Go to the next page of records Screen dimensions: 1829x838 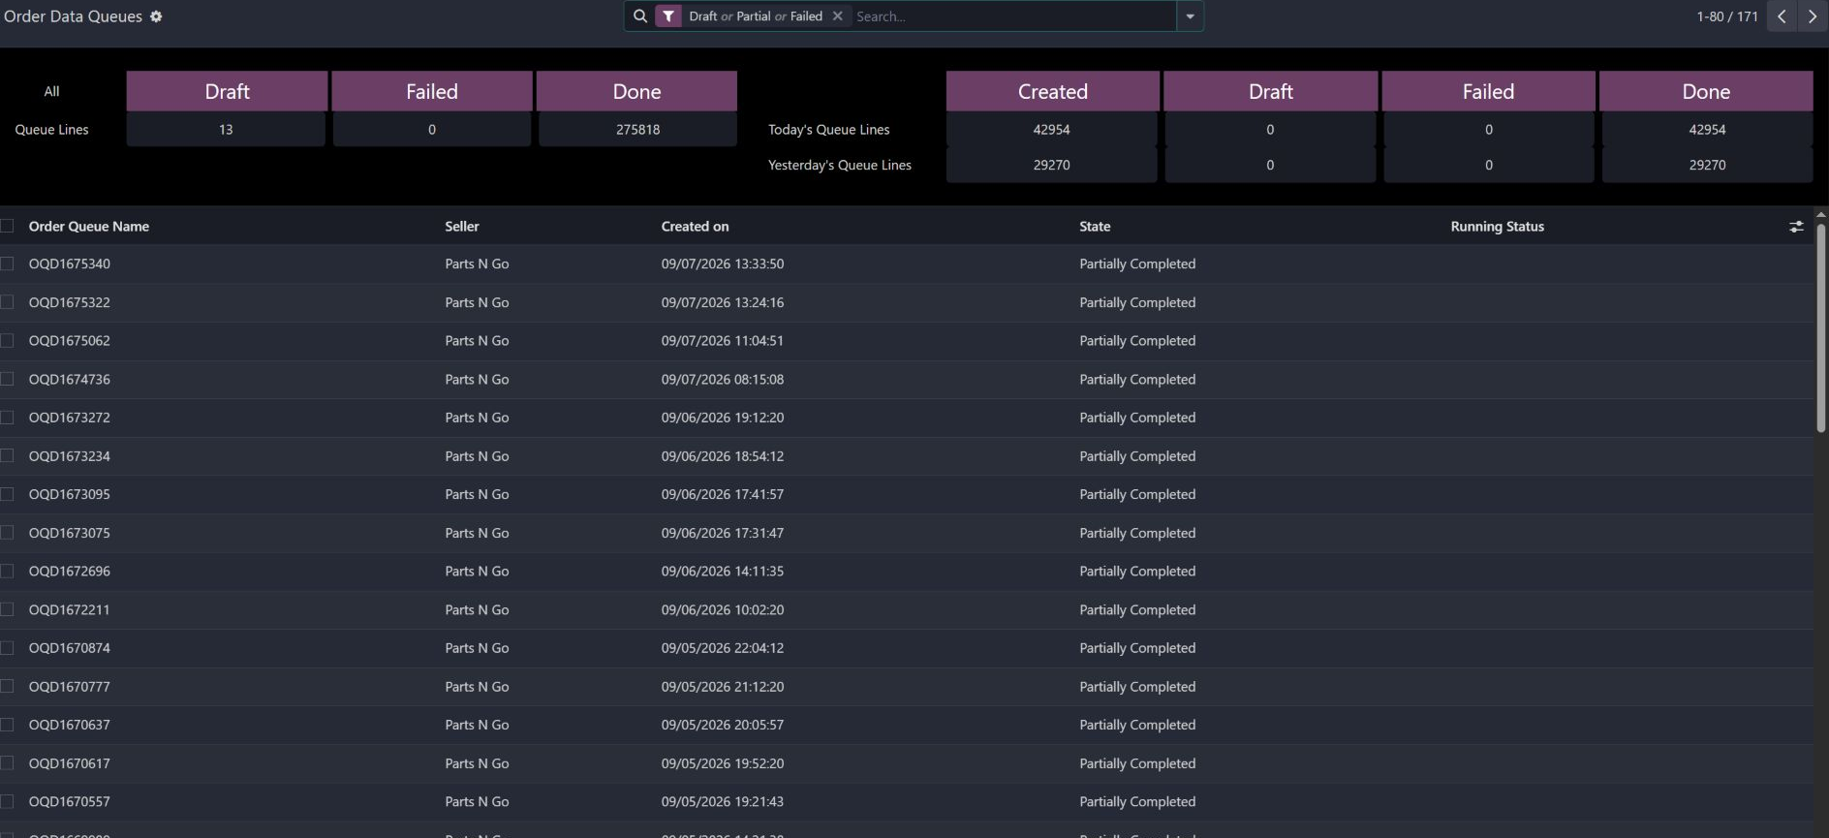click(x=1813, y=16)
